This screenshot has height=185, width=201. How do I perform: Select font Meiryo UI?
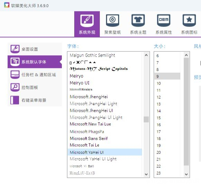pos(105,83)
